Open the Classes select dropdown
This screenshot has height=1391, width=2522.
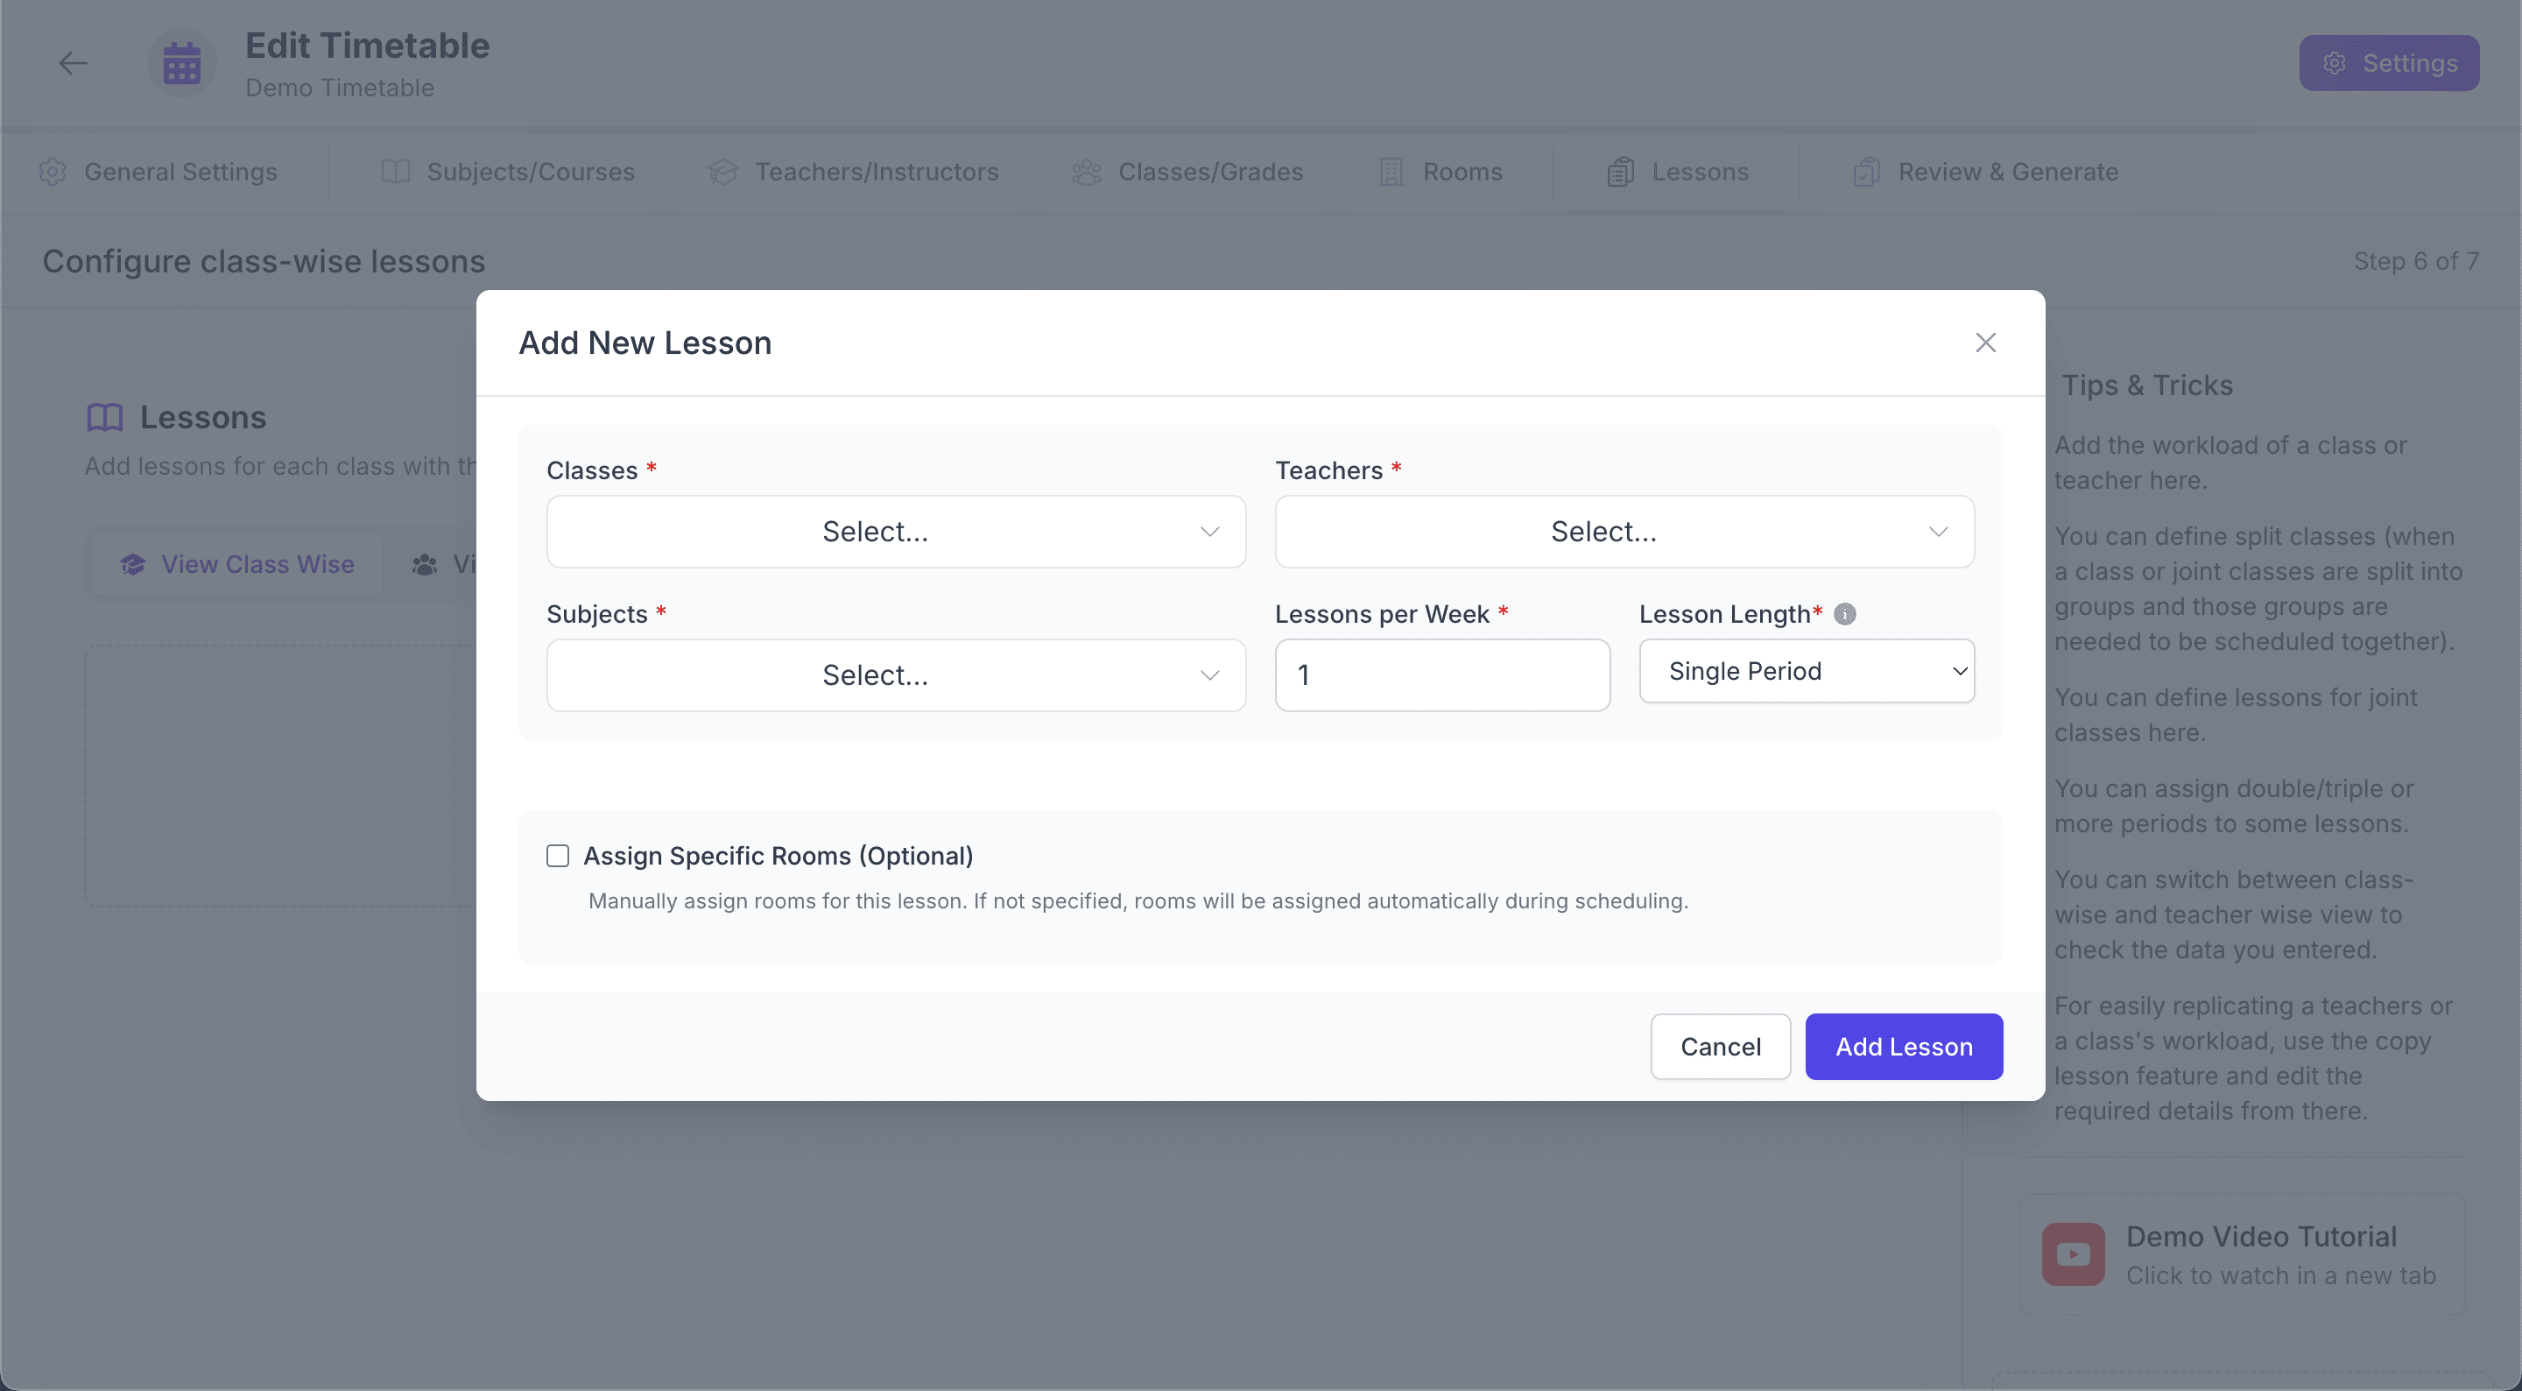pos(896,532)
